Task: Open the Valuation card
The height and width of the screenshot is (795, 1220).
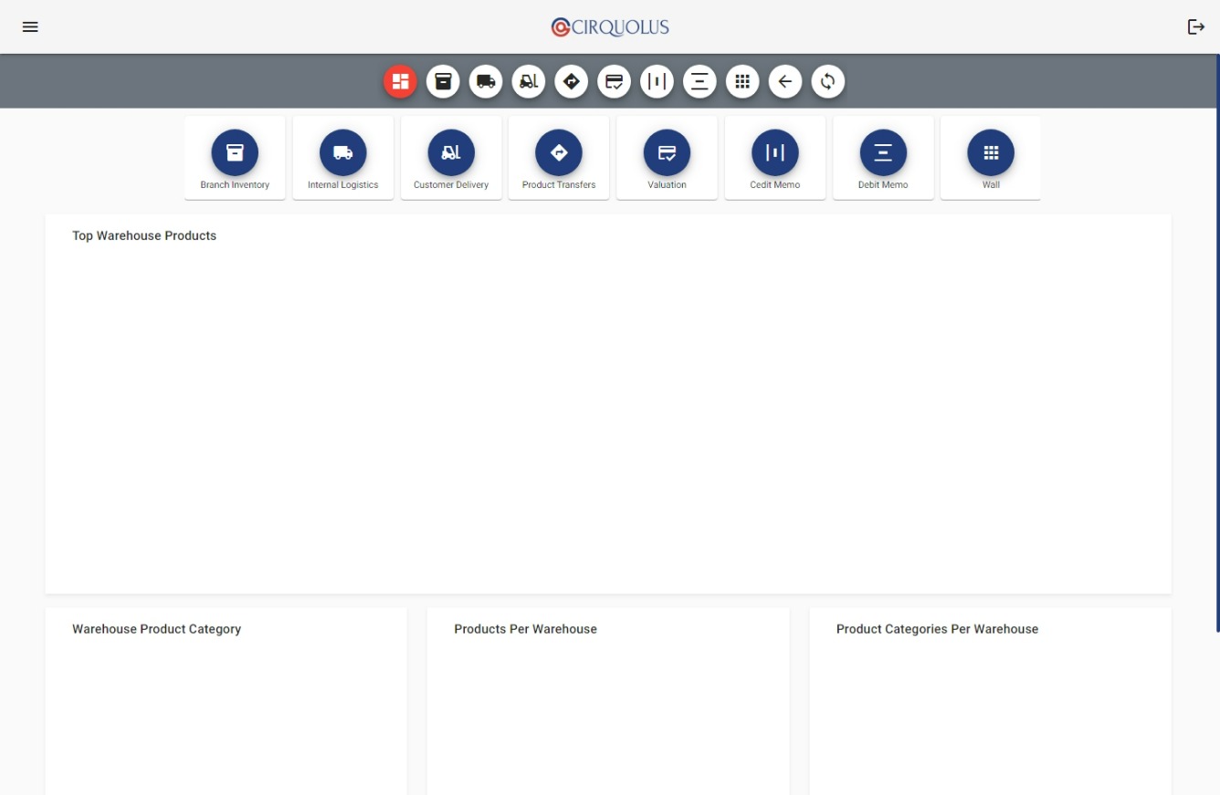Action: point(667,158)
